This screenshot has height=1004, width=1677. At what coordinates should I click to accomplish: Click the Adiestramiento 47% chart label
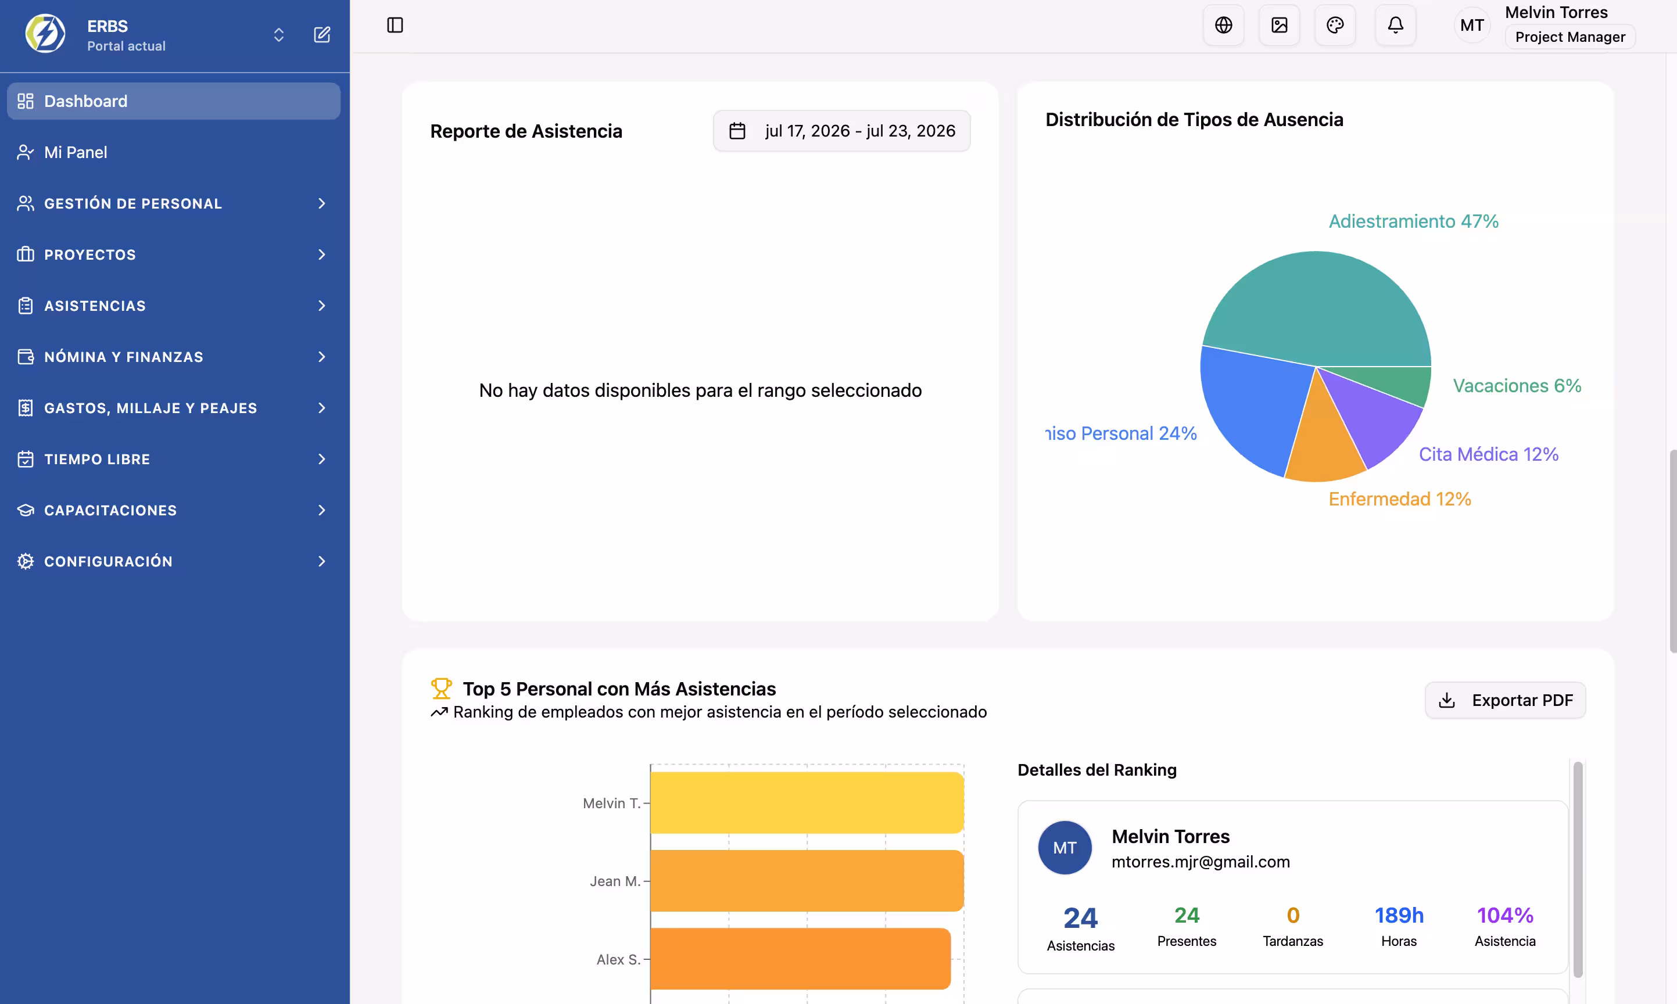coord(1413,221)
